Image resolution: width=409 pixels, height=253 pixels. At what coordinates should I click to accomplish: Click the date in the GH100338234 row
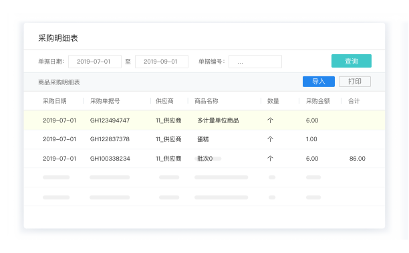point(59,159)
